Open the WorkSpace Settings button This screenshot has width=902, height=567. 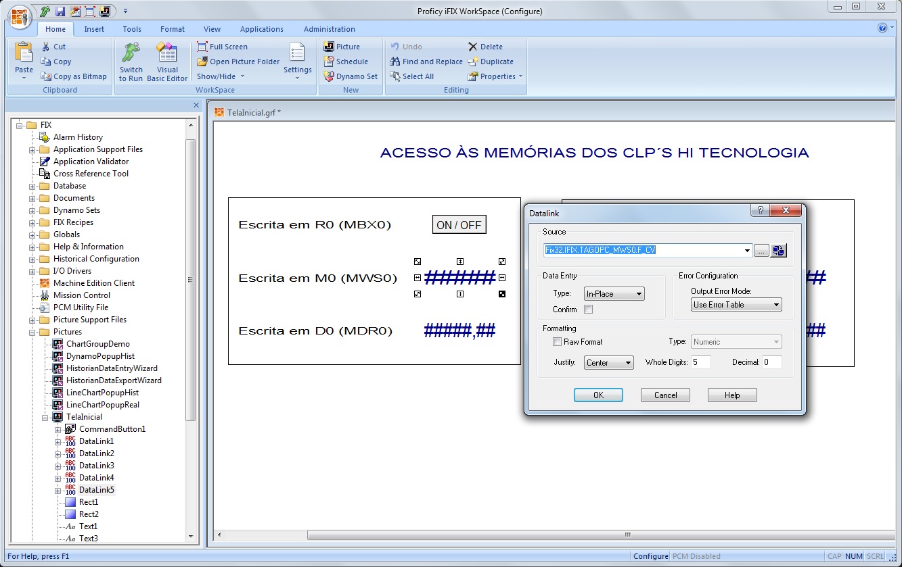click(298, 61)
